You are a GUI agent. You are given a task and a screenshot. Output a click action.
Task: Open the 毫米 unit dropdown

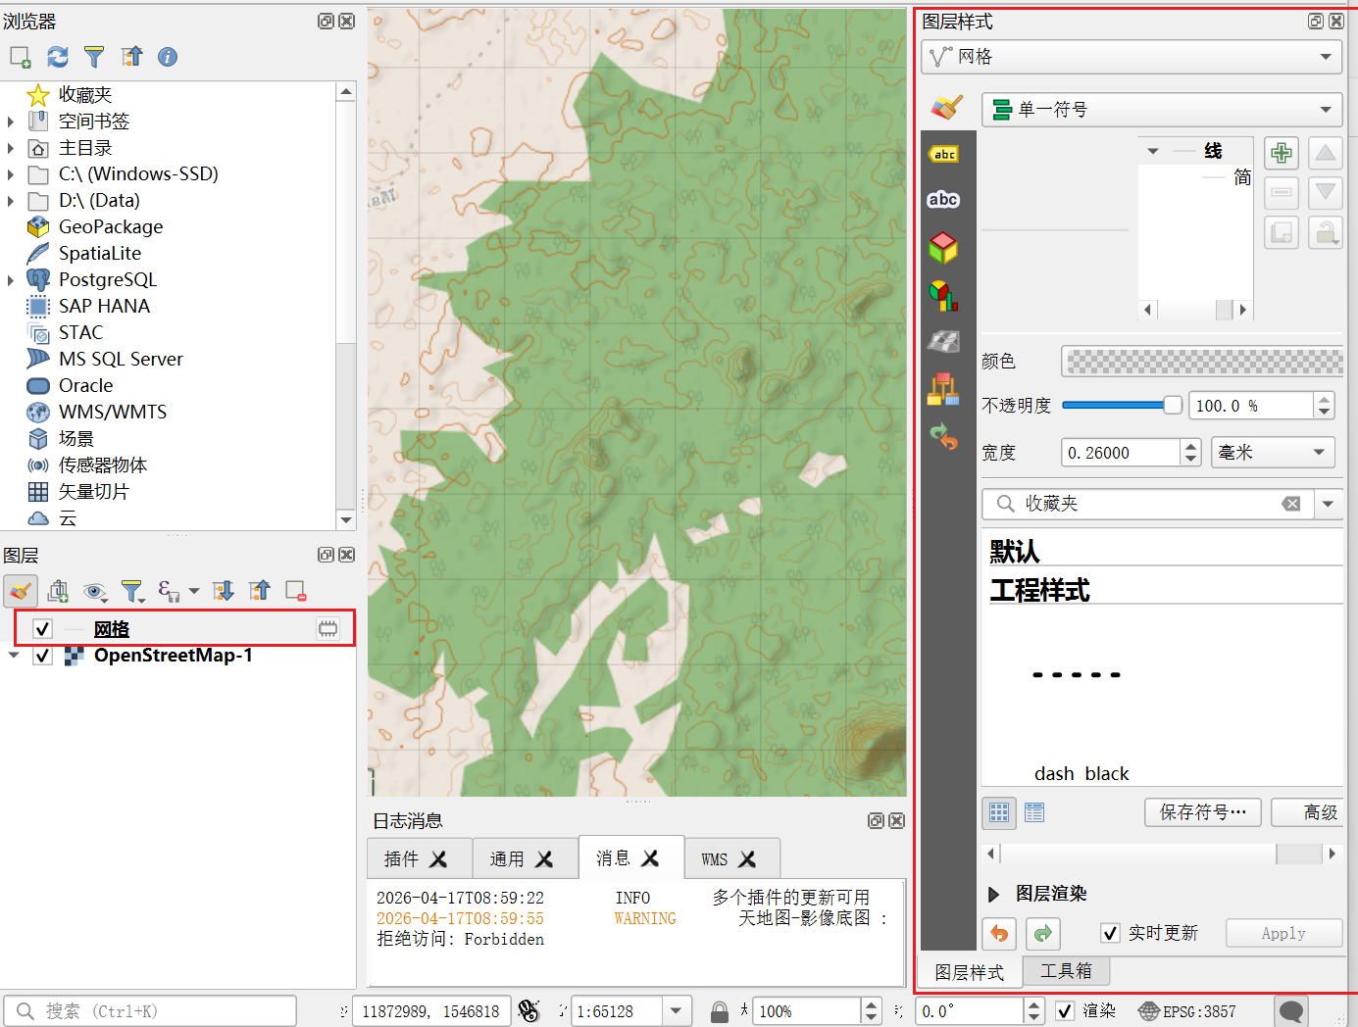pos(1272,453)
